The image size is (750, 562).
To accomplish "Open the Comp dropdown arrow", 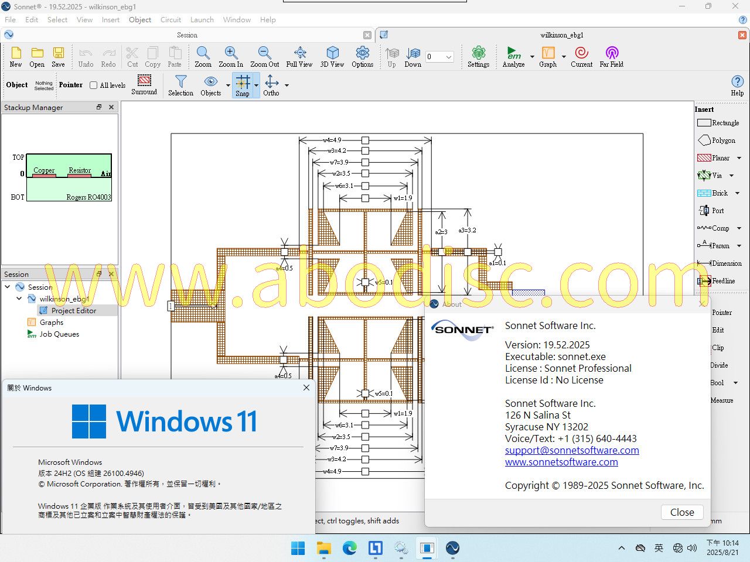I will pos(739,228).
